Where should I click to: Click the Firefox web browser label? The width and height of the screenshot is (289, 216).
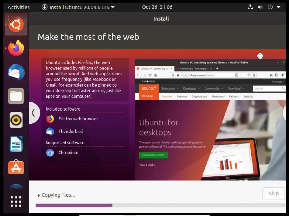click(78, 119)
